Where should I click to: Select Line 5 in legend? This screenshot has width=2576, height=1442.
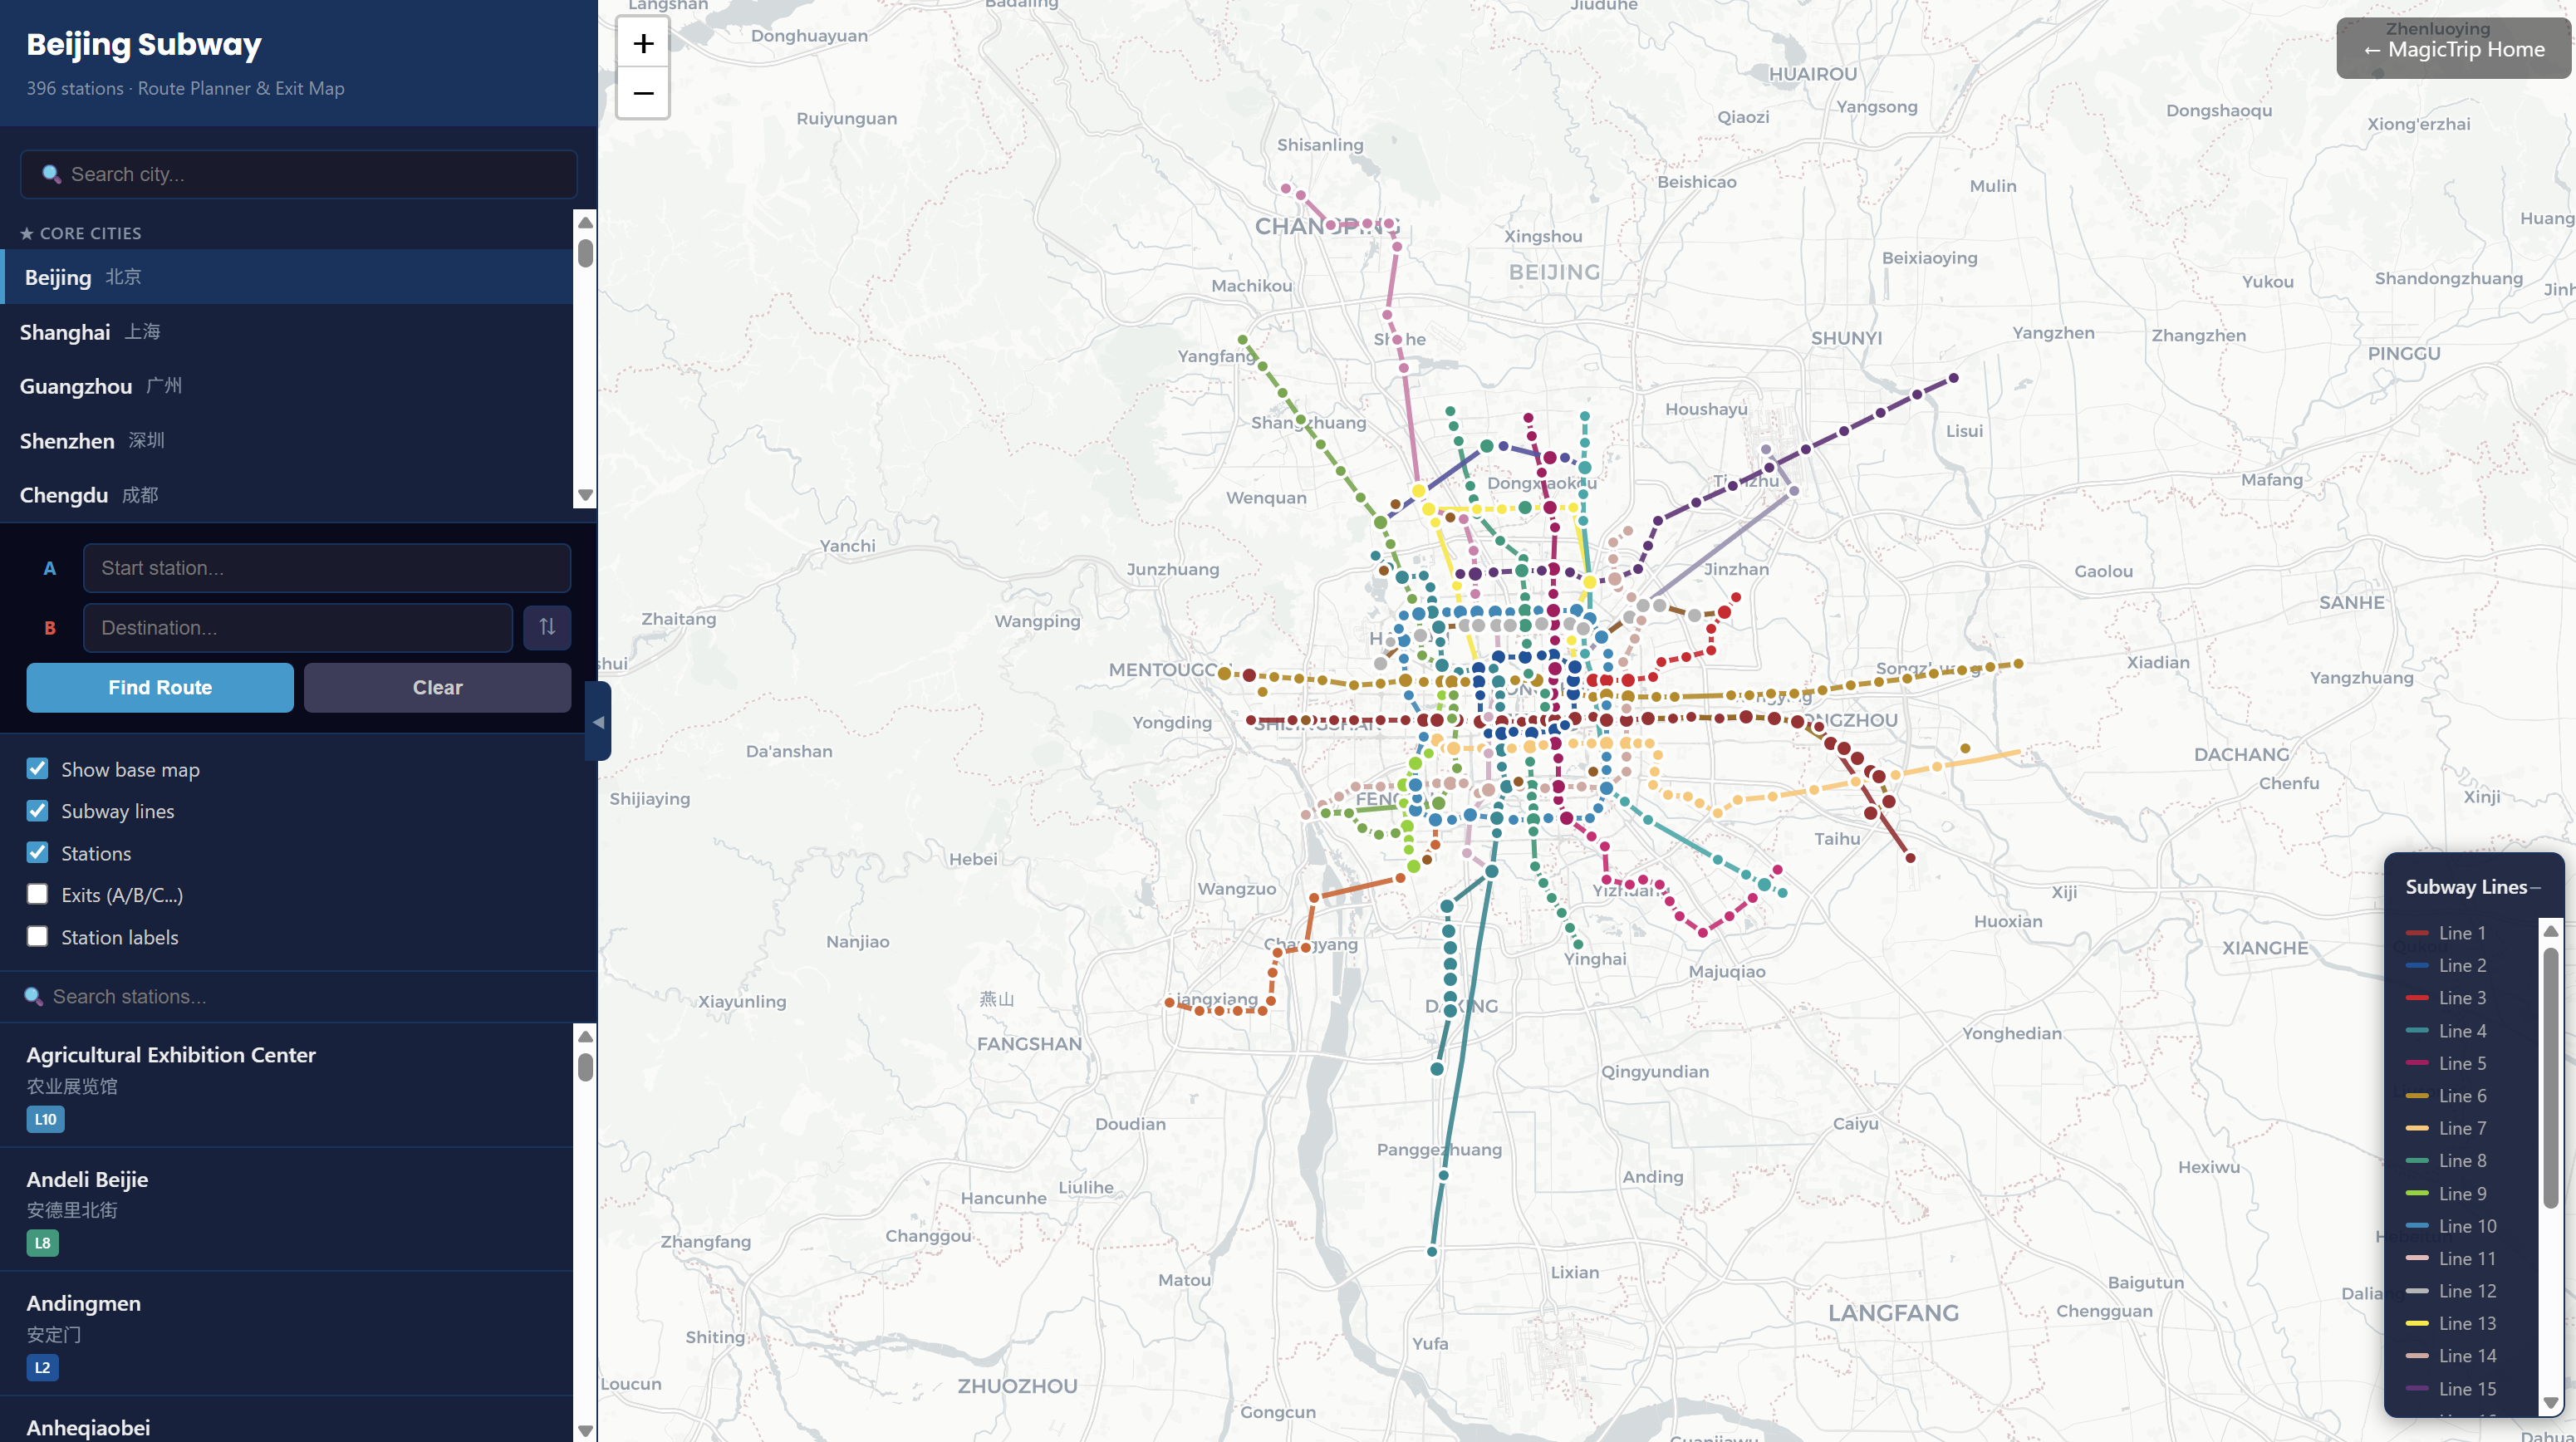point(2462,1063)
